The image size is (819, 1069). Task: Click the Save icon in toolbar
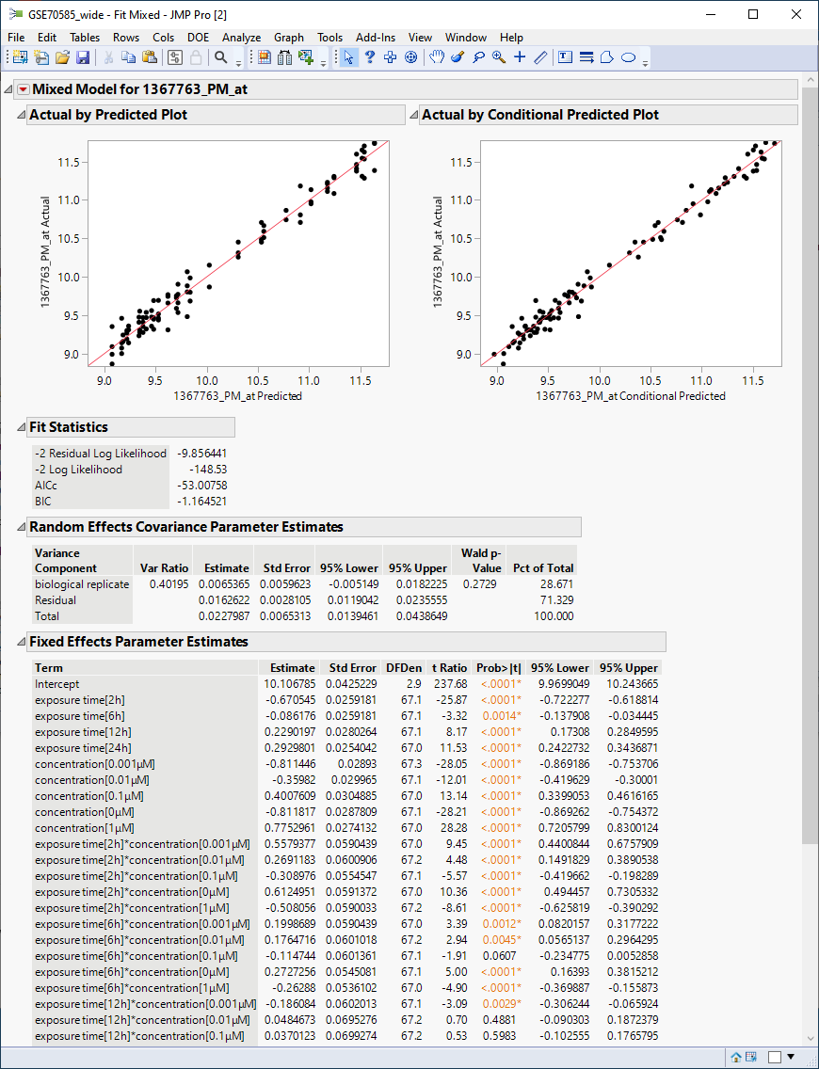point(83,57)
